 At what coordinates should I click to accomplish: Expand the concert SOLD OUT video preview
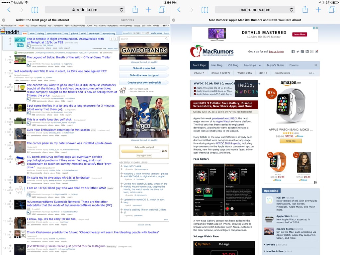29,99
